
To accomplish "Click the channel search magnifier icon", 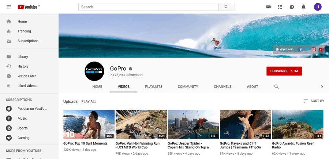I will click(277, 87).
